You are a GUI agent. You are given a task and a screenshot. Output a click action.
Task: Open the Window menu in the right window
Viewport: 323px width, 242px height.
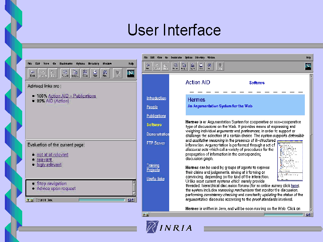point(211,57)
